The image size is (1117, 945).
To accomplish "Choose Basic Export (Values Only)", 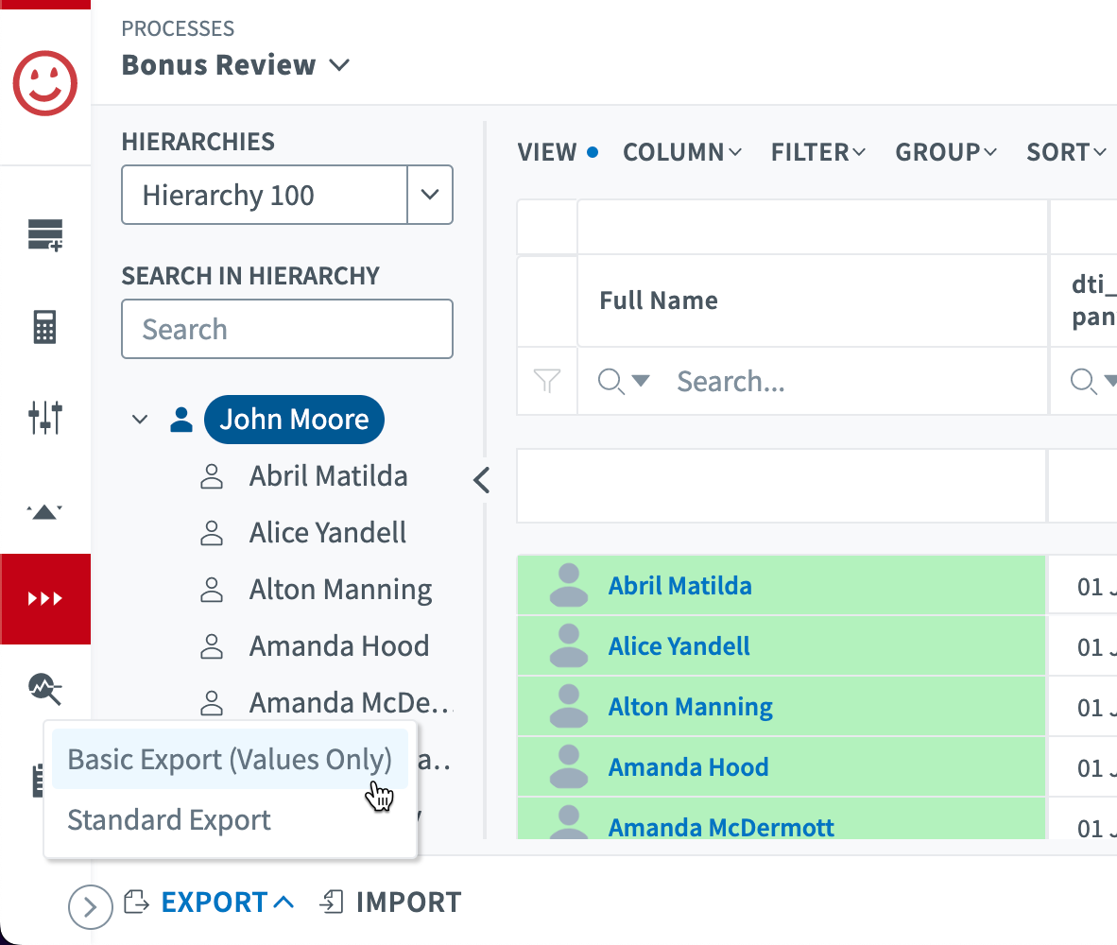I will [230, 759].
